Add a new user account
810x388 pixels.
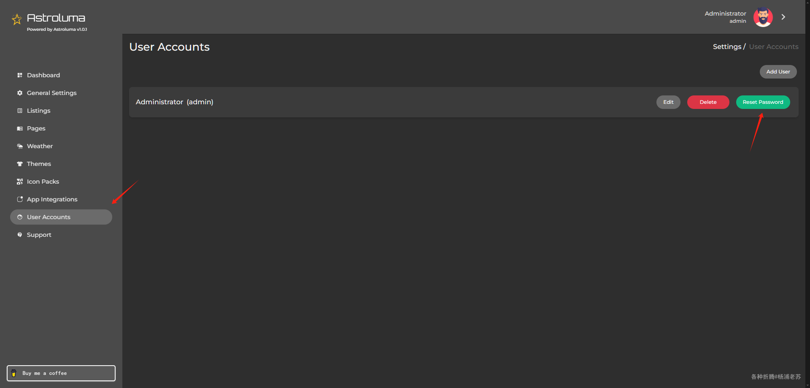point(778,72)
